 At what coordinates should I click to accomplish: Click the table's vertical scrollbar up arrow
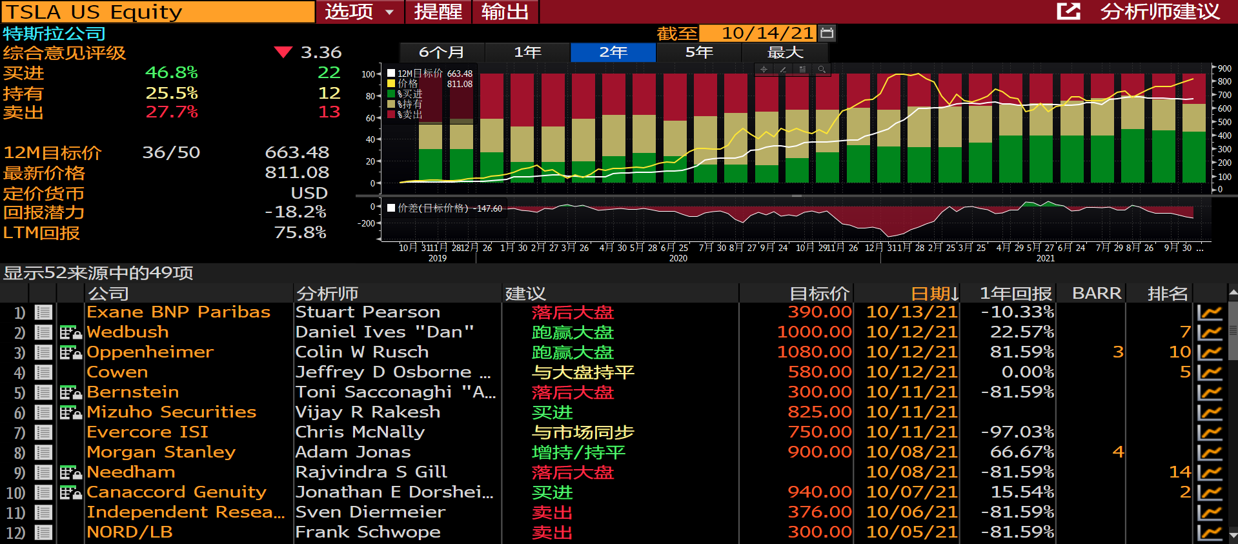(x=1232, y=292)
